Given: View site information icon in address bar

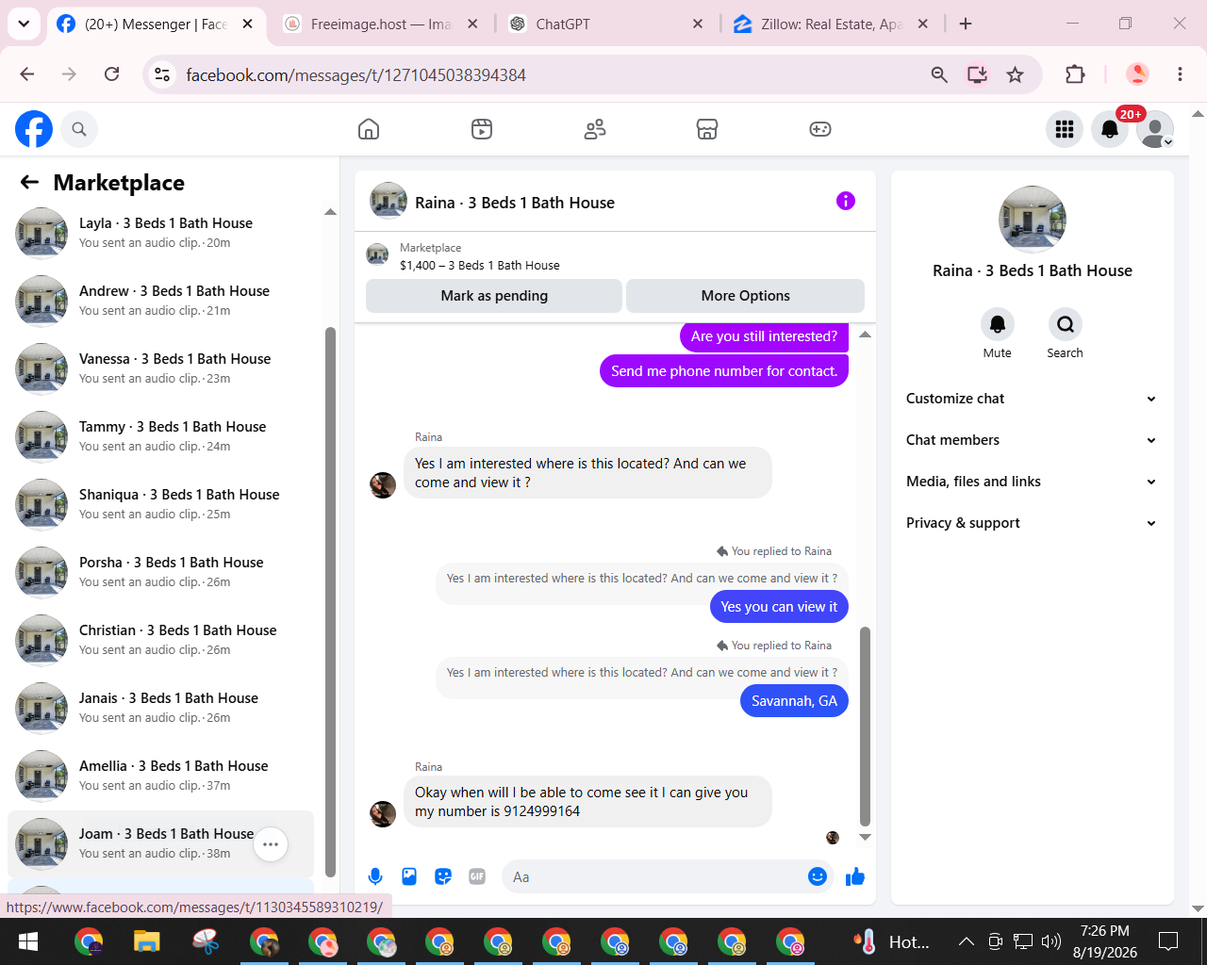Looking at the screenshot, I should pos(162,74).
